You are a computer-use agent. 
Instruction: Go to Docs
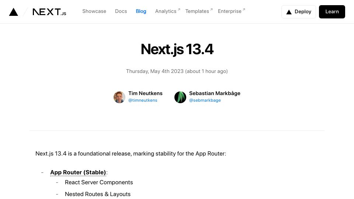point(121,11)
